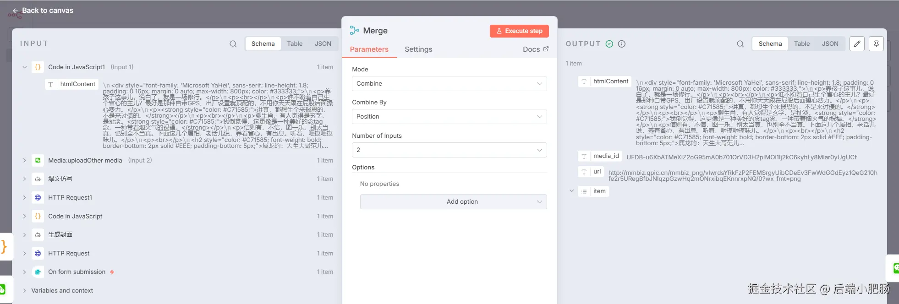Switch INPUT view to JSON
899x304 pixels.
pyautogui.click(x=323, y=44)
